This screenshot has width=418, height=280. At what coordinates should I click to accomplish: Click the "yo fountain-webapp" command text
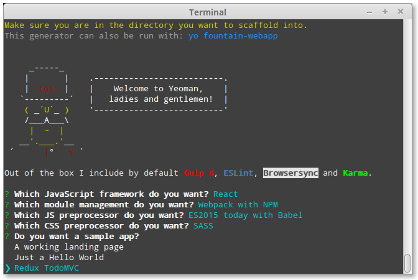pos(233,36)
